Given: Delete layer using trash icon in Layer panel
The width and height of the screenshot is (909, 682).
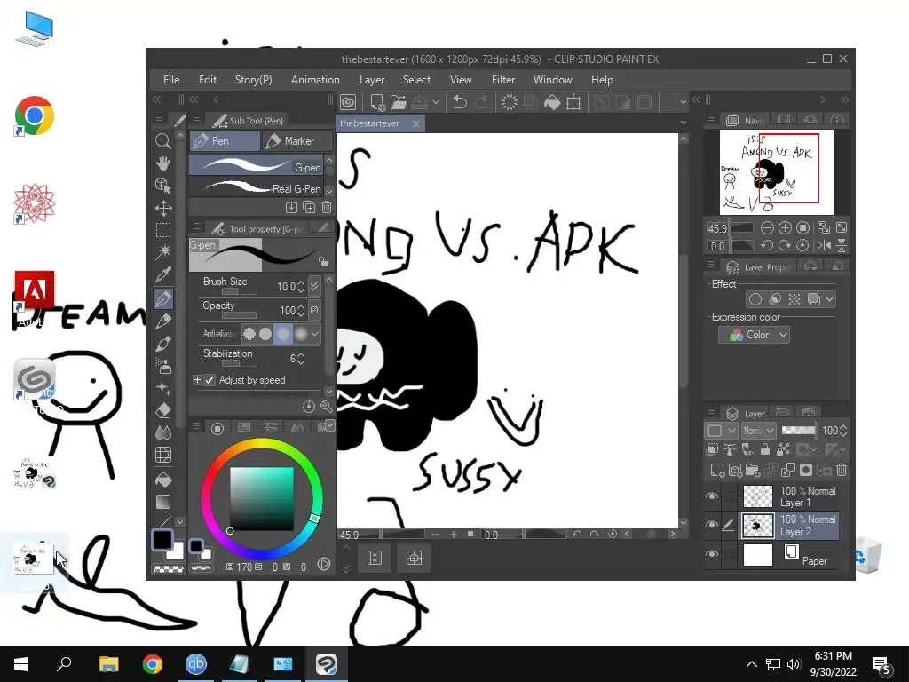Looking at the screenshot, I should coord(842,470).
